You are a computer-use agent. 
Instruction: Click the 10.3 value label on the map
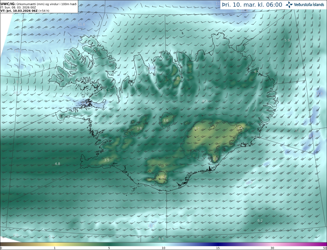17,93
